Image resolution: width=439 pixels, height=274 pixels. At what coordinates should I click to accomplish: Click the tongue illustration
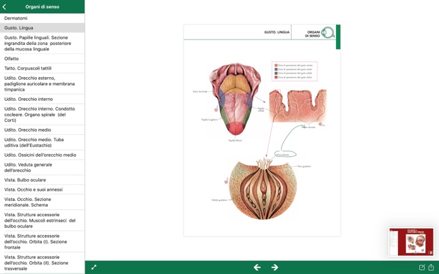pyautogui.click(x=236, y=99)
